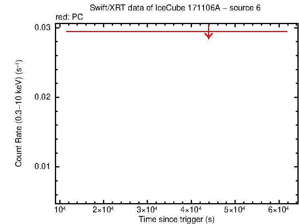Image resolution: width=299 pixels, height=224 pixels.
Task: Click the 5×10⁴ x-axis tick label
Action: pos(234,210)
